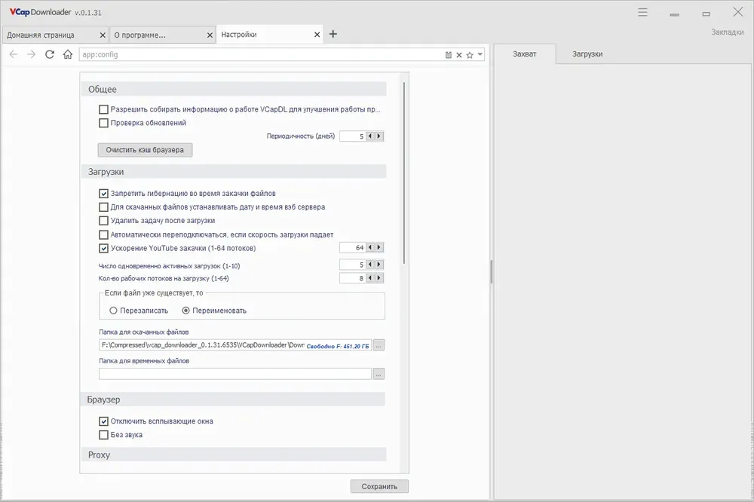
Task: Click Очистить кэш браузера button
Action: [145, 150]
